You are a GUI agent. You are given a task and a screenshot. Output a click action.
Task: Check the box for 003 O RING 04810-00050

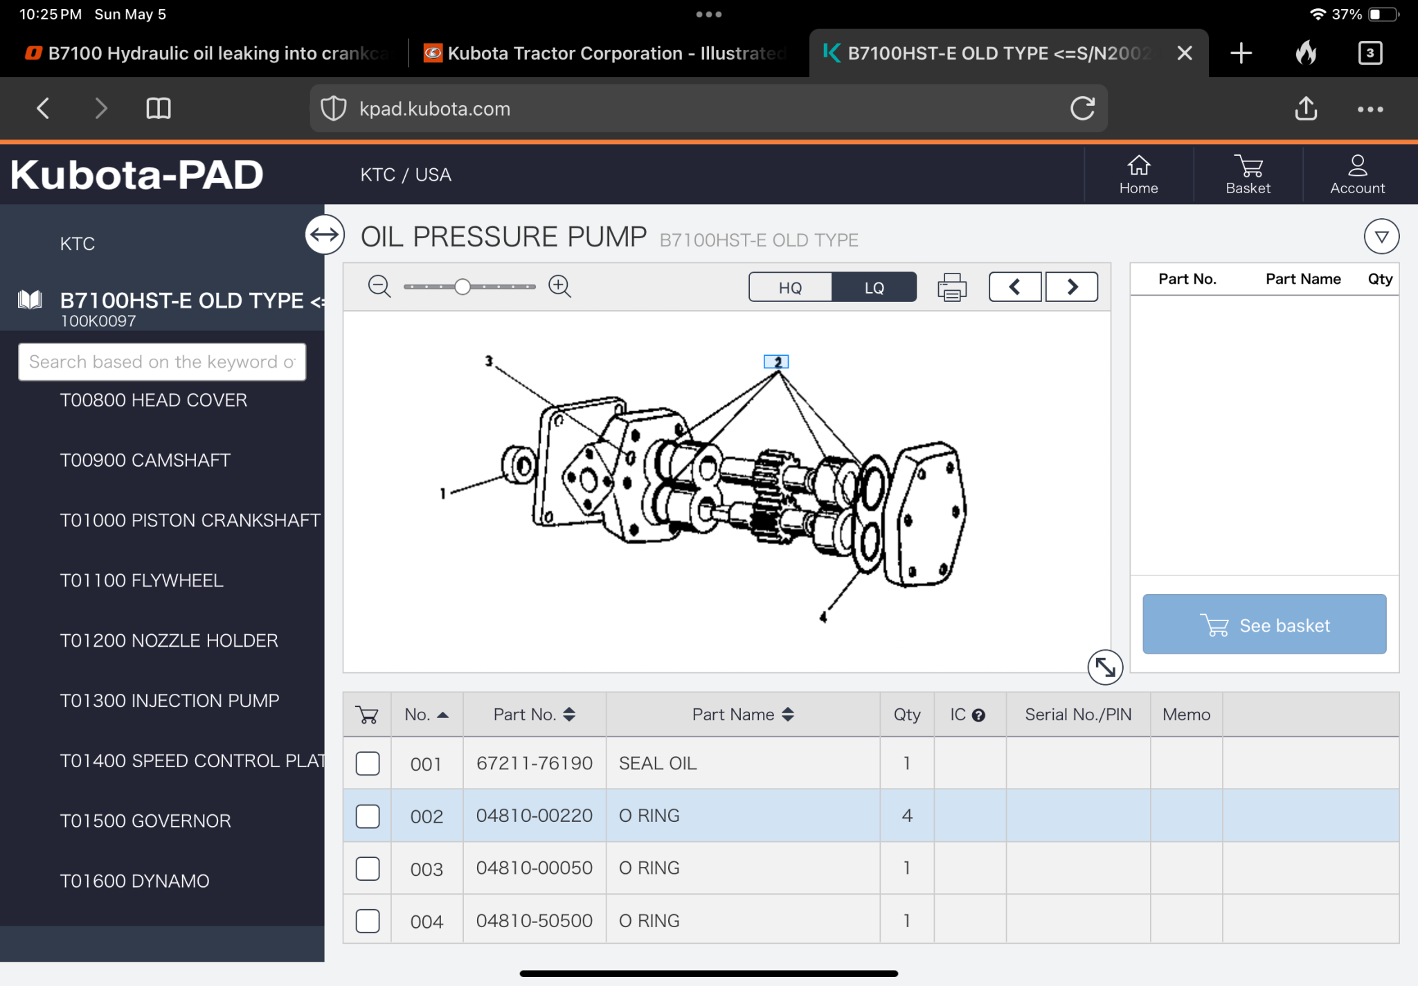pos(368,868)
